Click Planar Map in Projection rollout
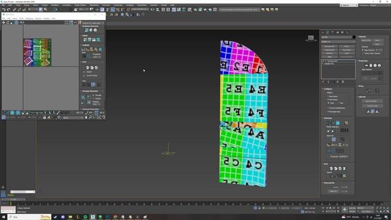The width and height of the screenshot is (391, 220). pos(367,65)
